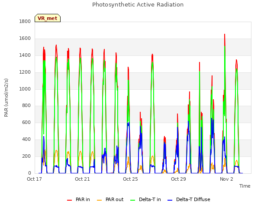Image resolution: width=277 pixels, height=208 pixels.
Task: Select the Delta-T in legend label
Action: (x=150, y=199)
